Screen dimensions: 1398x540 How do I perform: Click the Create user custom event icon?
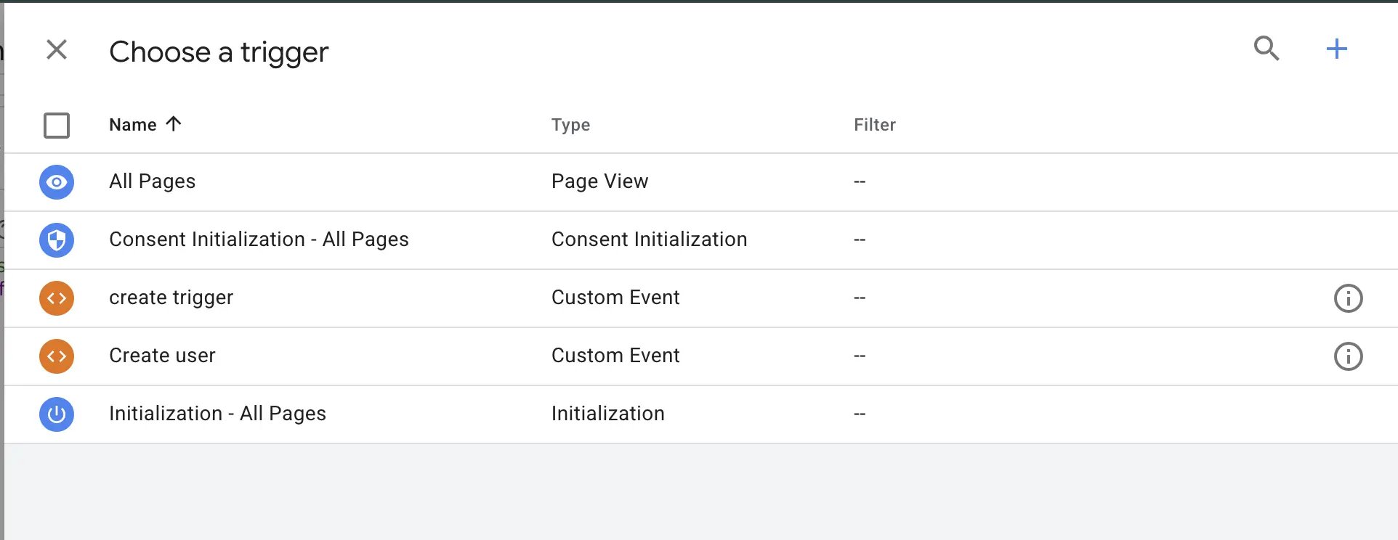(57, 356)
